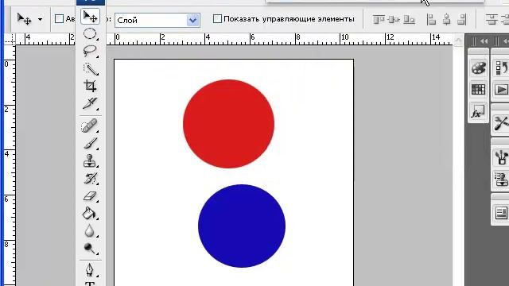Select the Clone Stamp tool

(90, 160)
